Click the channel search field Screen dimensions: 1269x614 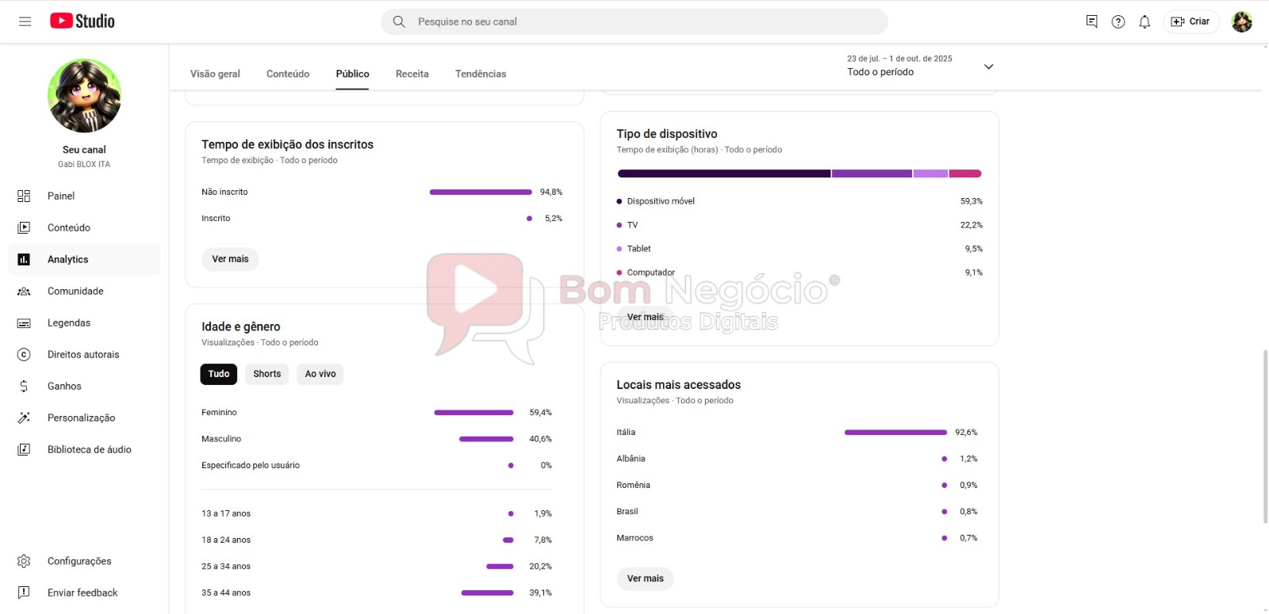(634, 22)
